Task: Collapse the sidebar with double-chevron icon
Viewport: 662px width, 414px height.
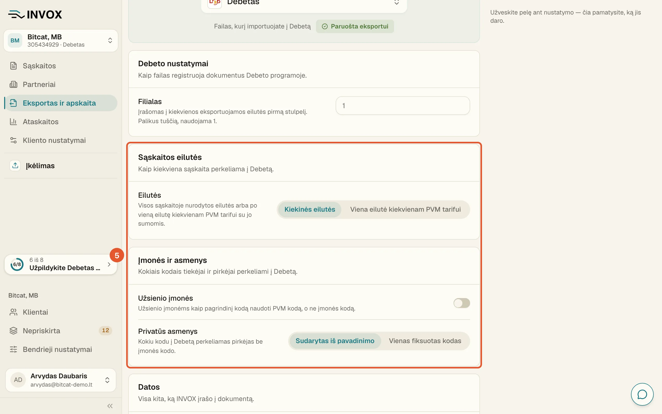Action: (x=110, y=406)
